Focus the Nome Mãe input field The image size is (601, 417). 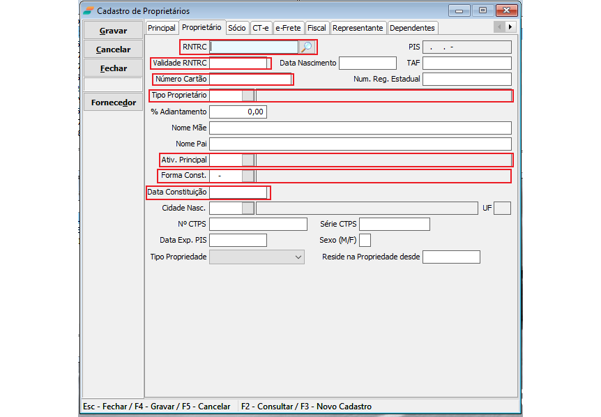click(x=360, y=128)
